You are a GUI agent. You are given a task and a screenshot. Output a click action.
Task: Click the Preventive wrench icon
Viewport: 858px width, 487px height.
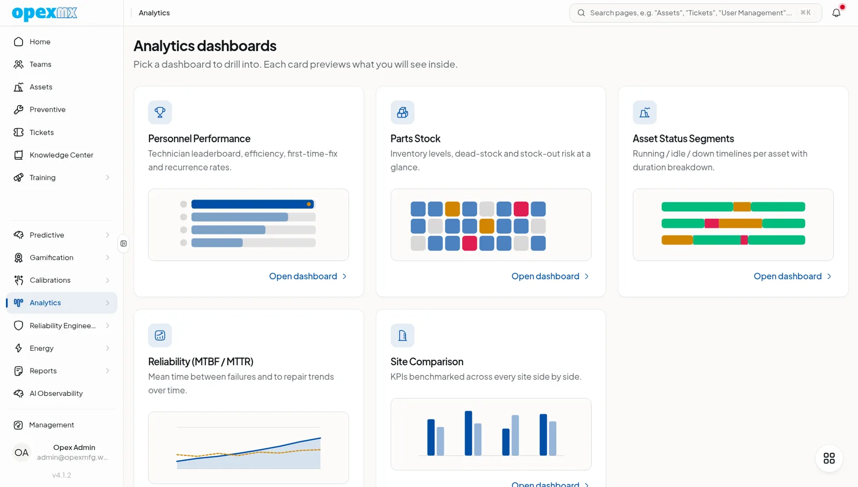[x=19, y=109]
